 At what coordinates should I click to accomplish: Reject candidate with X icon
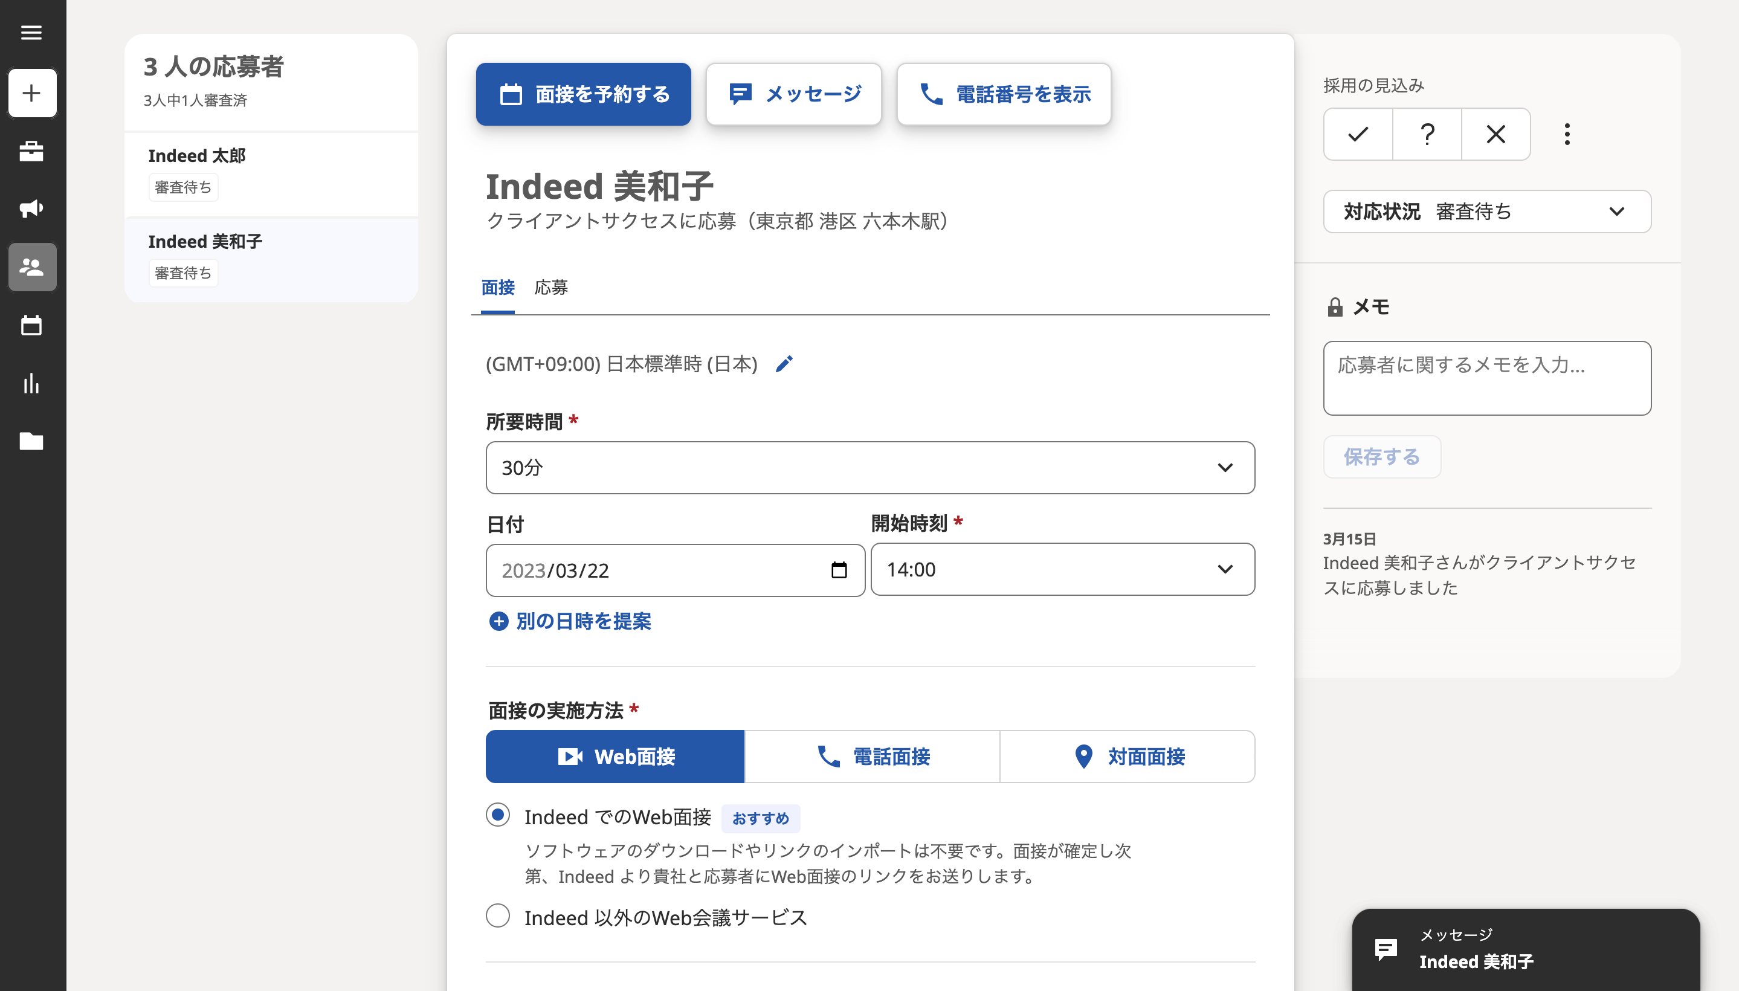[1496, 134]
